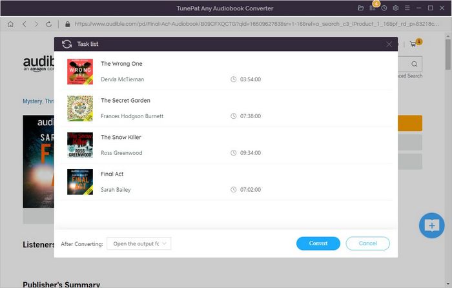Click the blue add-book floating button

pos(431,225)
